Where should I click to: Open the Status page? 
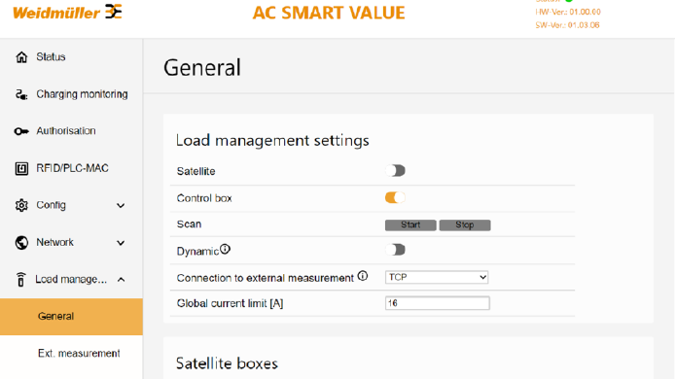click(x=51, y=56)
